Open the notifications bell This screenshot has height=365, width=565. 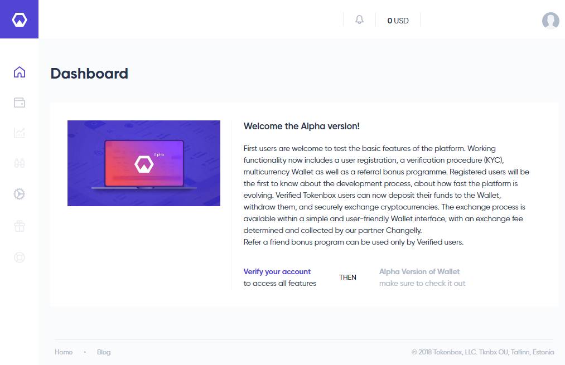tap(359, 20)
